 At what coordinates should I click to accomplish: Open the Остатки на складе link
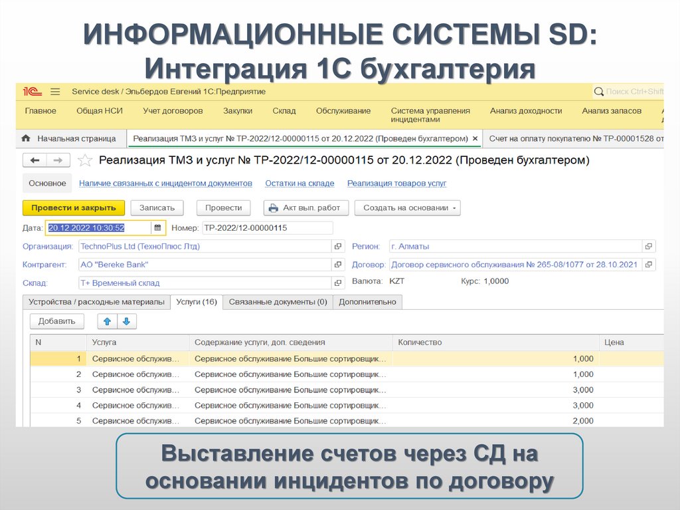(x=299, y=184)
